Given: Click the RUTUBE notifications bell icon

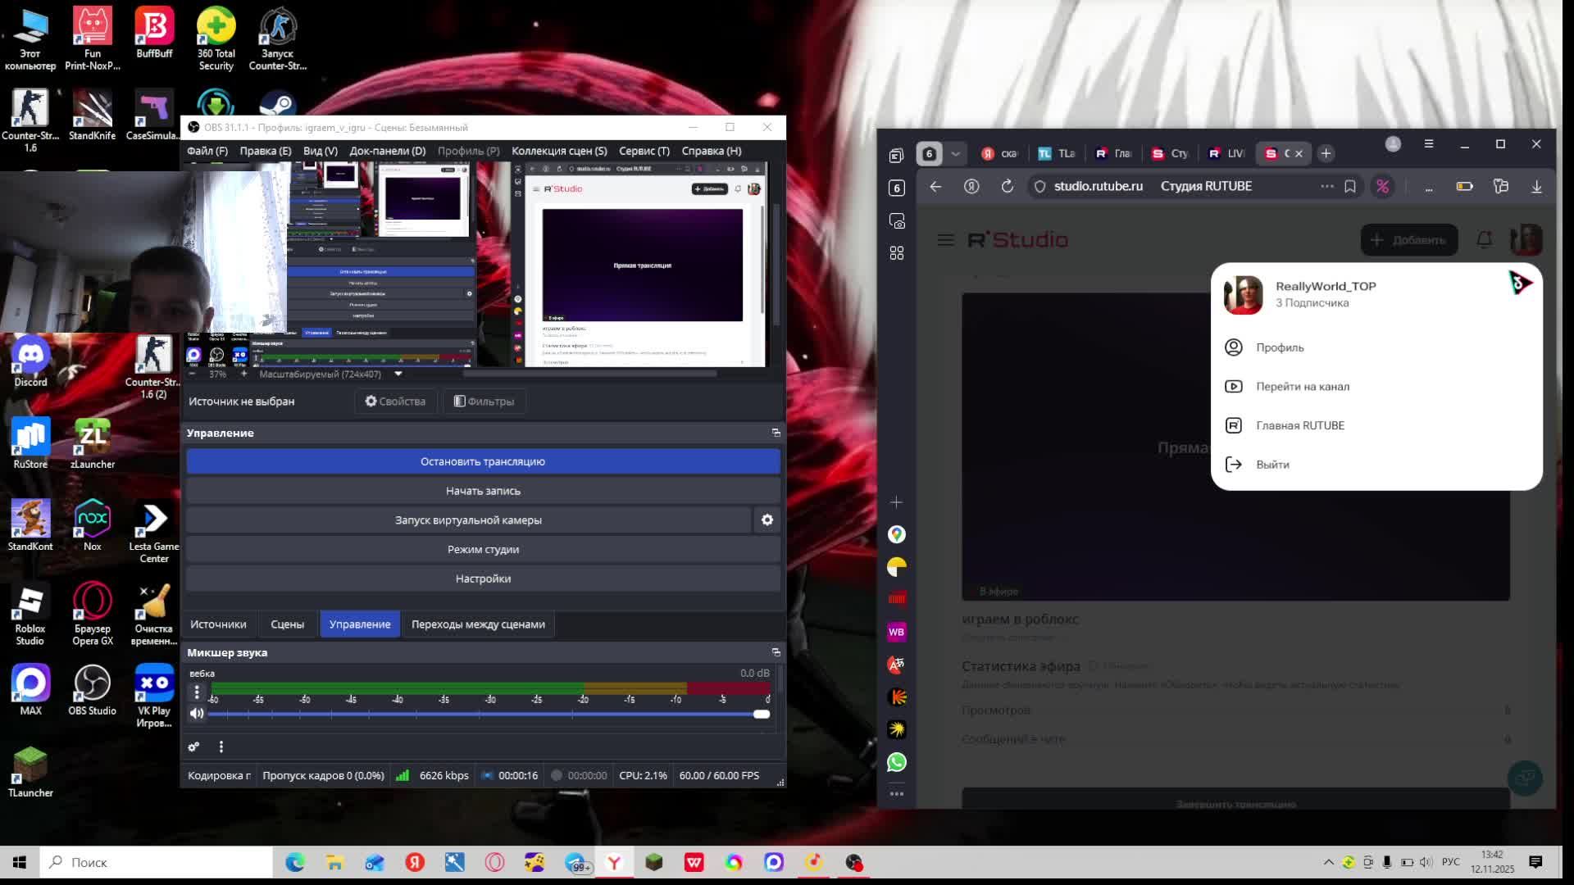Looking at the screenshot, I should (1484, 240).
